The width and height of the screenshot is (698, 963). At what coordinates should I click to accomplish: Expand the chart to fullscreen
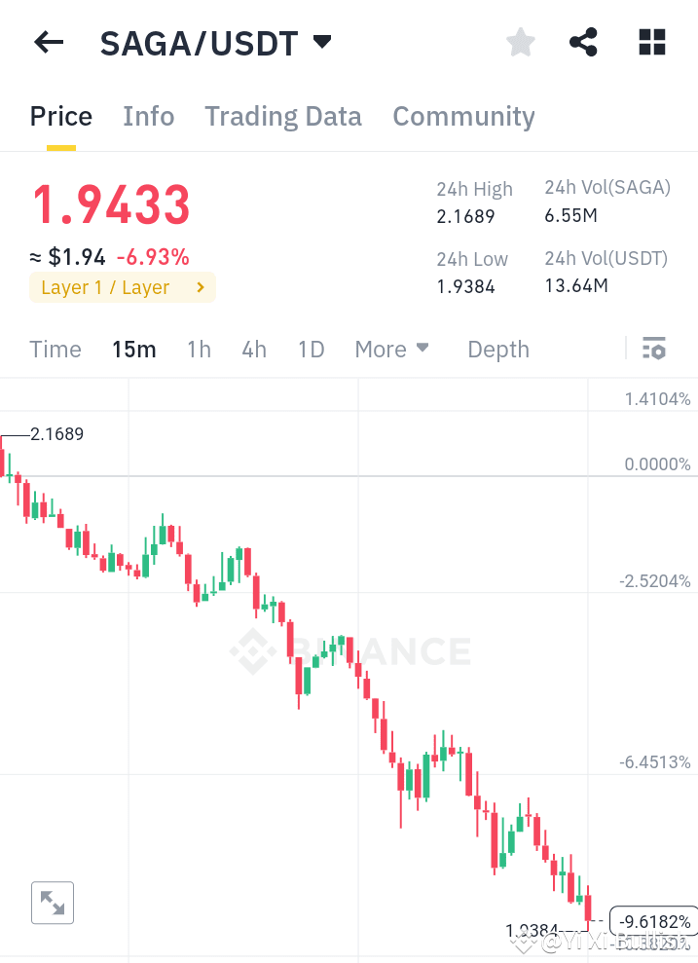click(52, 903)
